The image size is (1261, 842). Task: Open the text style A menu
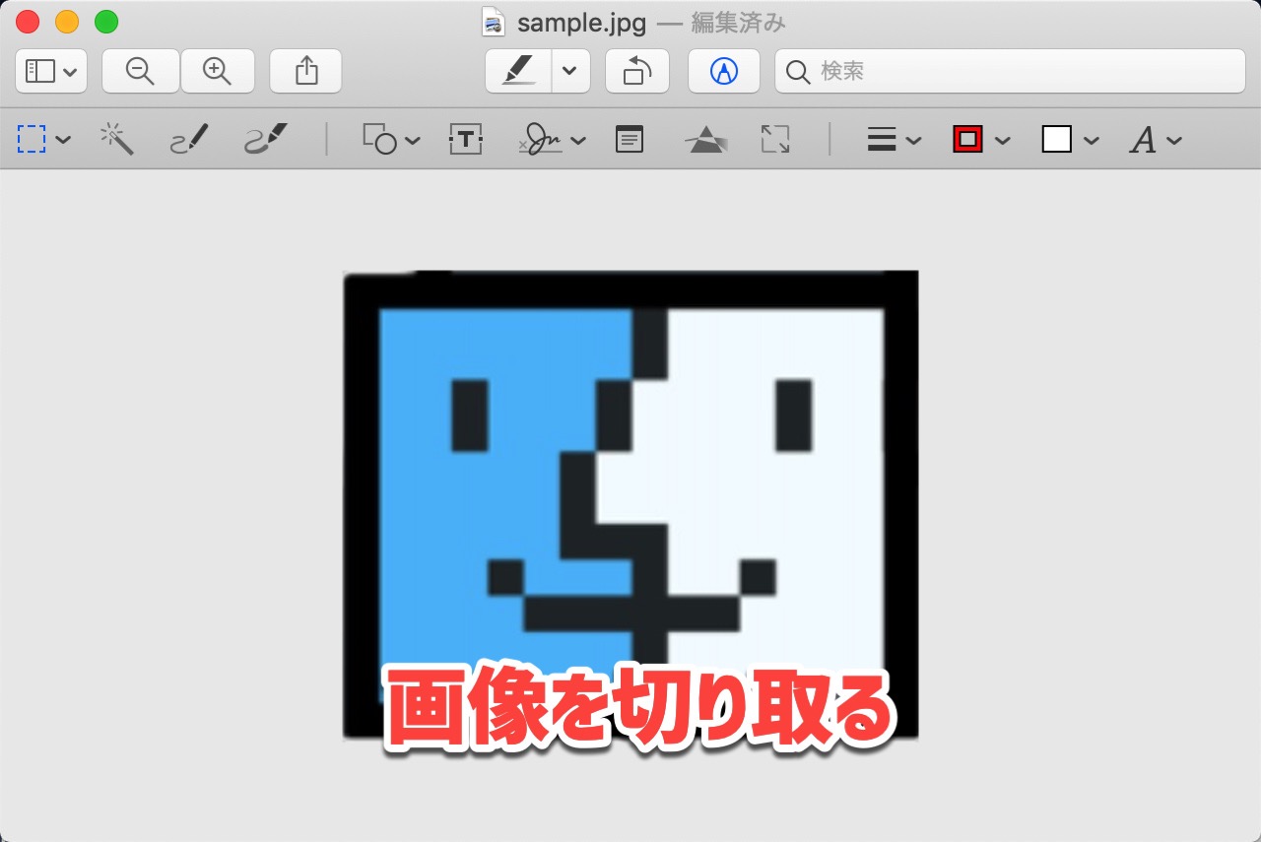1155,140
